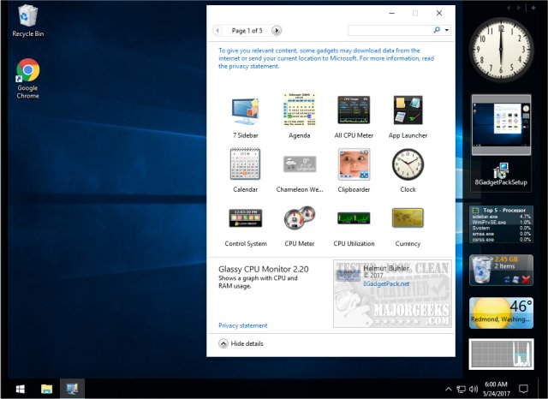Open the Privacy statement link

coord(243,325)
